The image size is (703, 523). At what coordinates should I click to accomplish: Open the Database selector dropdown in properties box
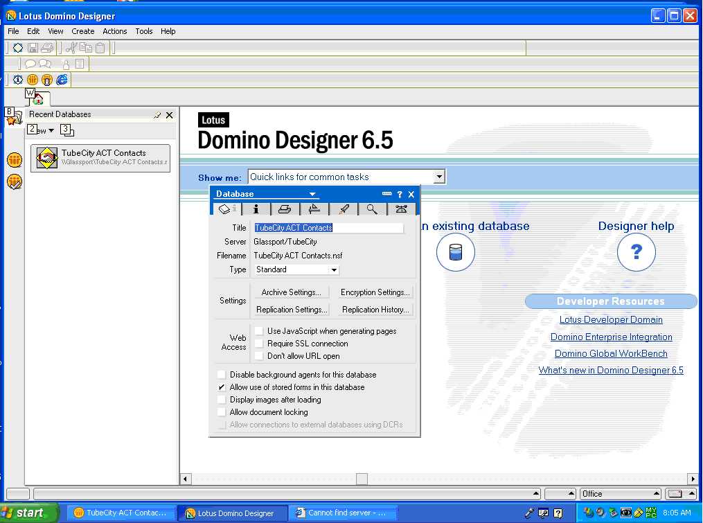tap(312, 194)
